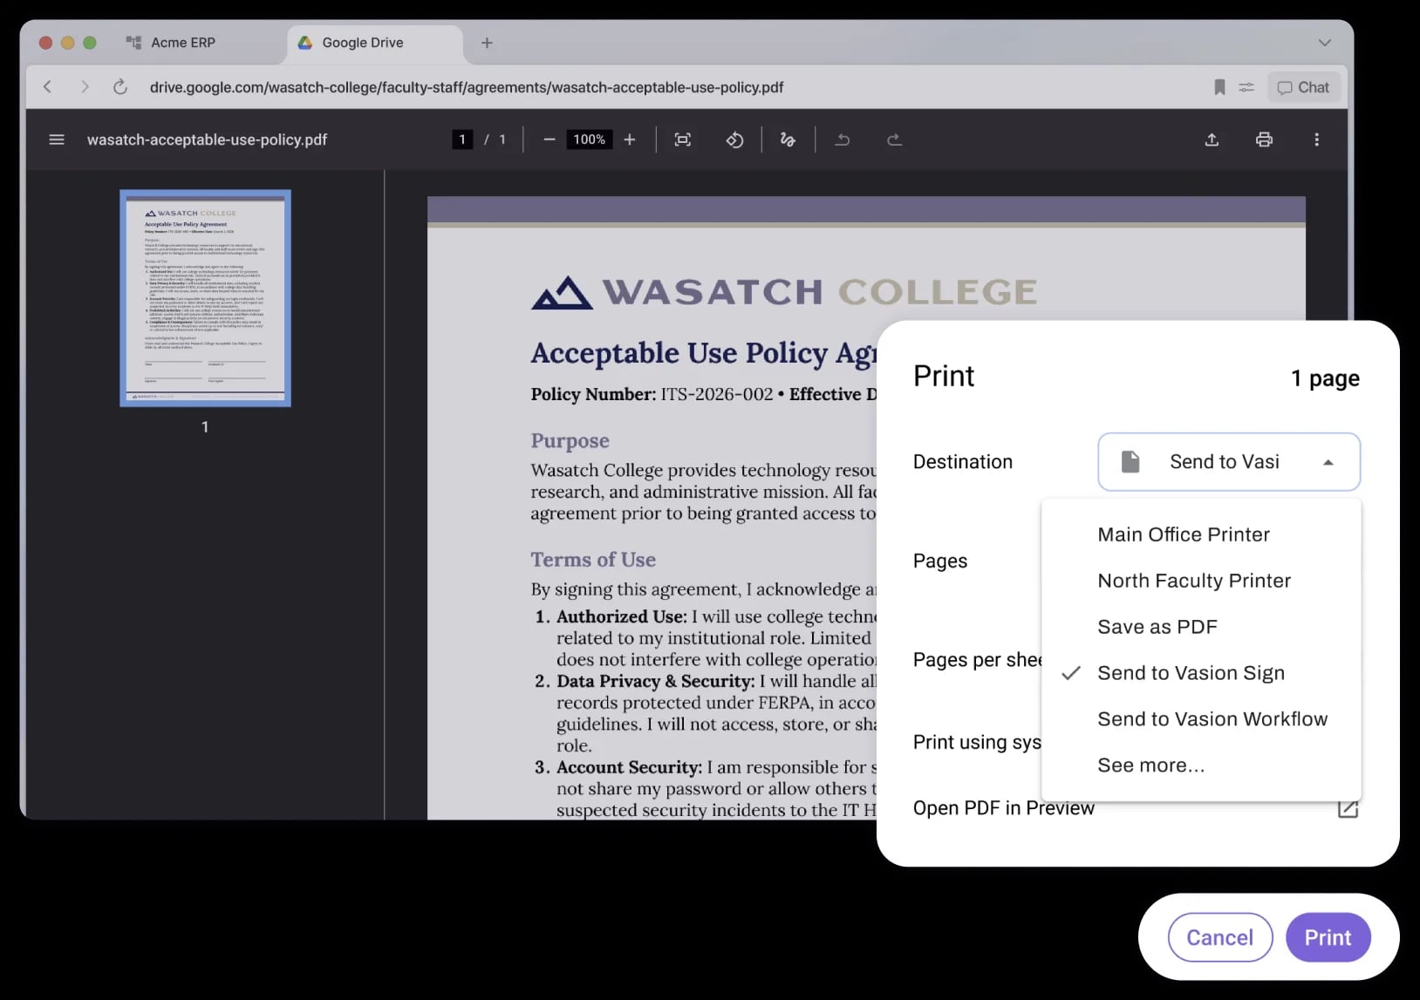
Task: Click the printer icon in PDF toolbar
Action: coord(1264,139)
